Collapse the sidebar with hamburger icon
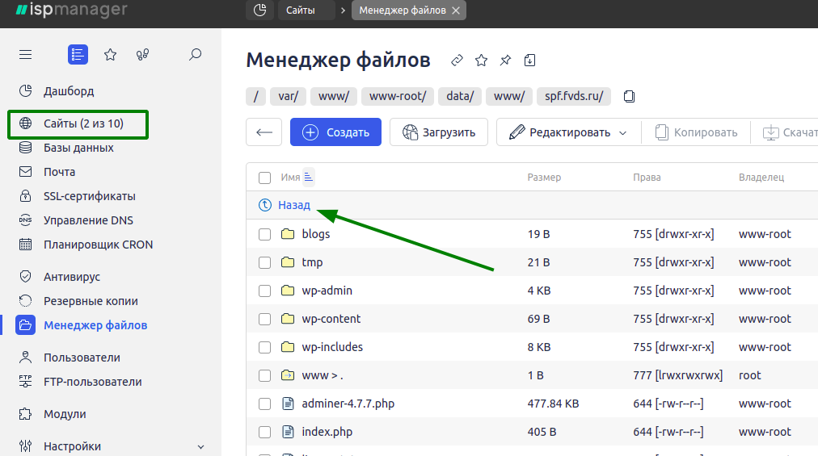The height and width of the screenshot is (456, 818). tap(26, 55)
